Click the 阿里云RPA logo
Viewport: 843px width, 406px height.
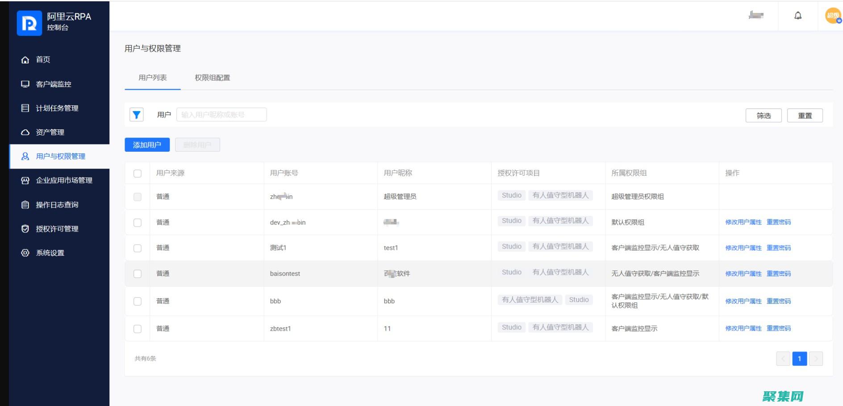click(29, 23)
